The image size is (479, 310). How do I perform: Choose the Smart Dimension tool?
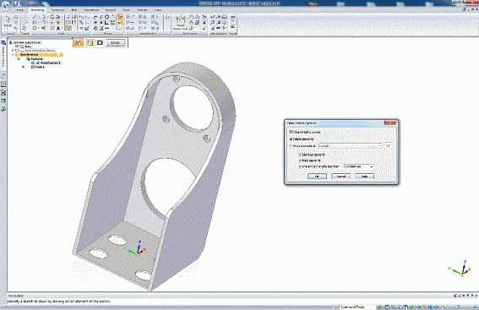pos(180,22)
